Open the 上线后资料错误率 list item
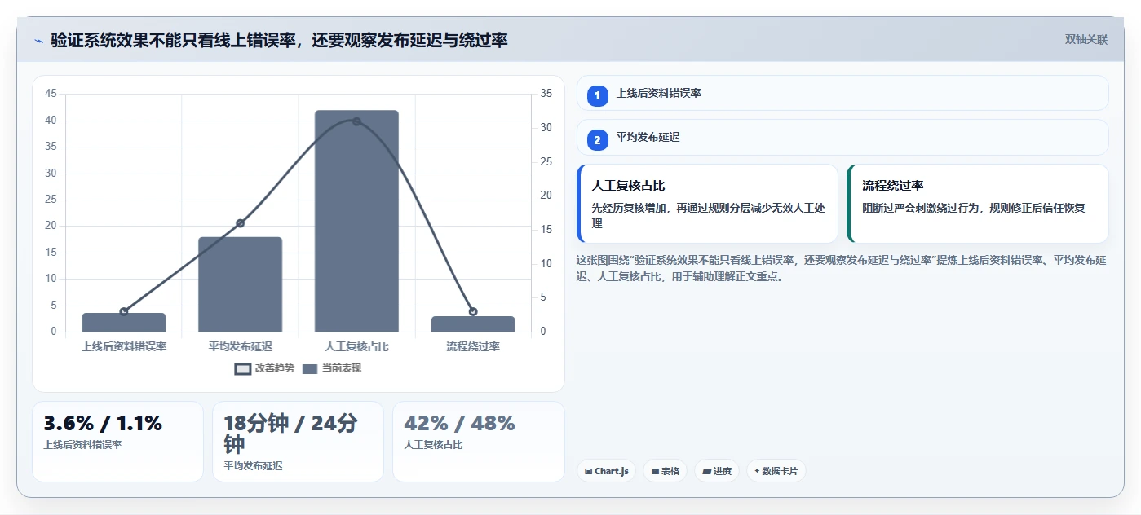The height and width of the screenshot is (515, 1141). (x=842, y=93)
